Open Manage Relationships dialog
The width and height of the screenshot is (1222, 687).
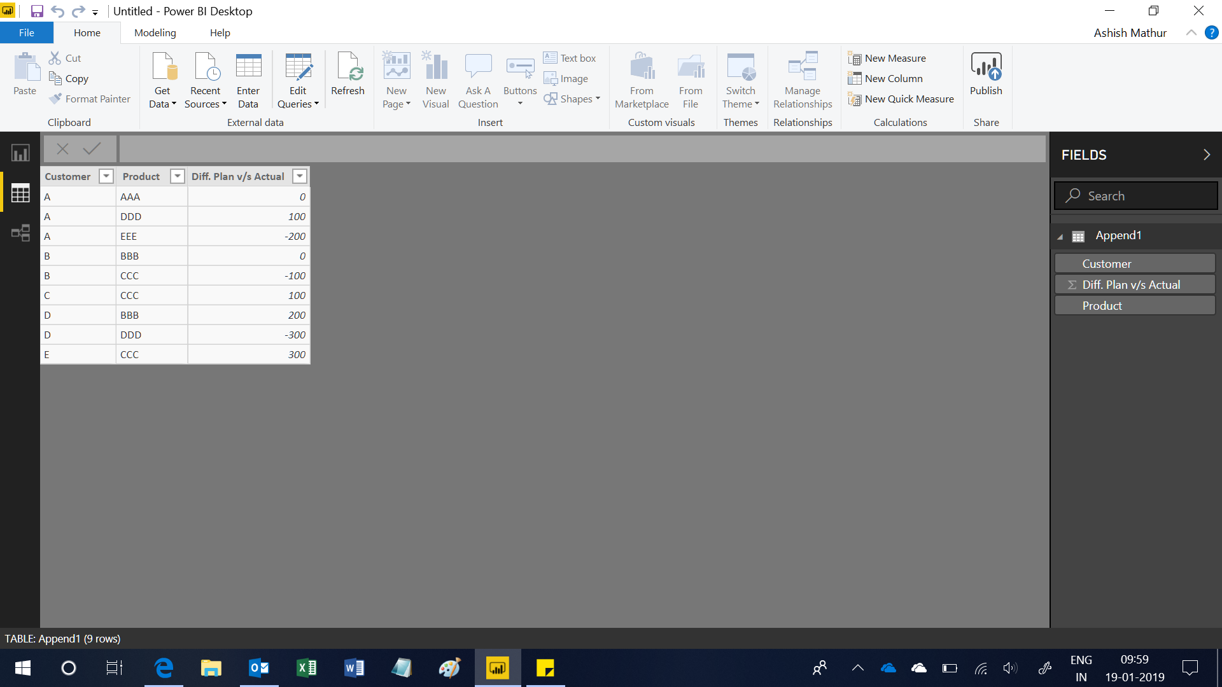click(x=803, y=80)
